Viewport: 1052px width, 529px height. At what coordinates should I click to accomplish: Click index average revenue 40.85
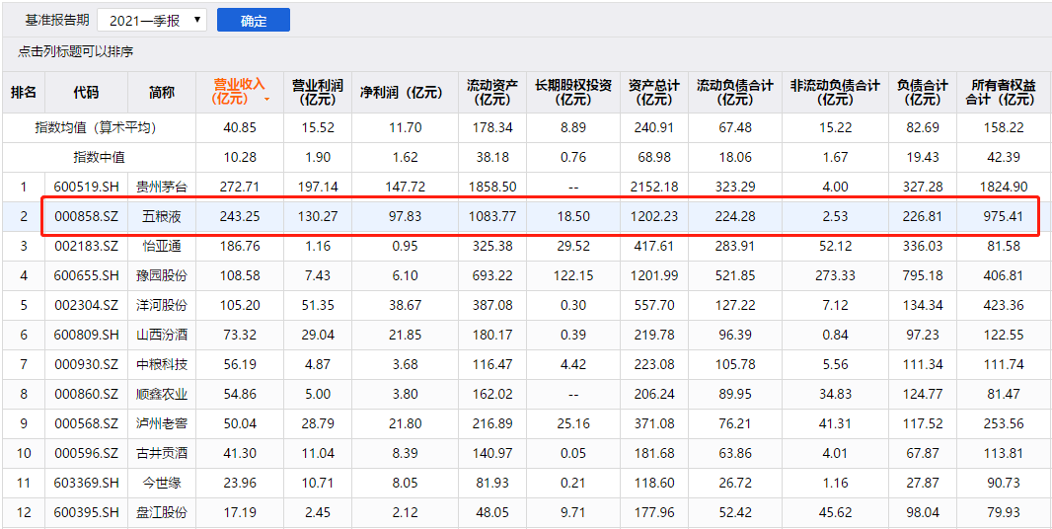tap(240, 127)
